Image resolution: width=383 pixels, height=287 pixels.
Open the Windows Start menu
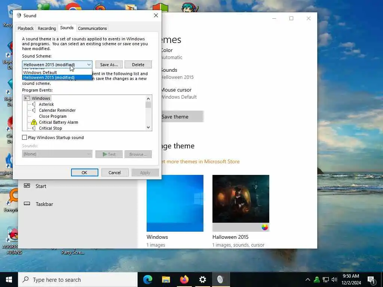point(9,280)
